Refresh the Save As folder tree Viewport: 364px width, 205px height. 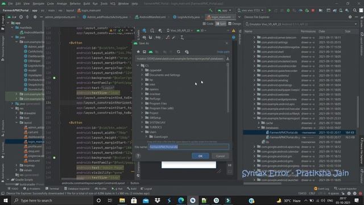tap(179, 52)
